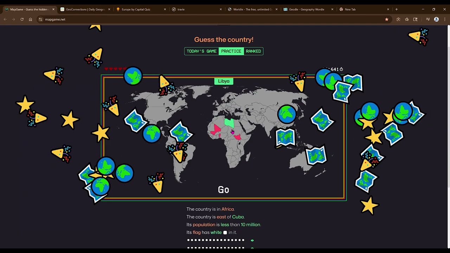This screenshot has width=450, height=253.
Task: Reload the MapGame page
Action: pos(22,19)
